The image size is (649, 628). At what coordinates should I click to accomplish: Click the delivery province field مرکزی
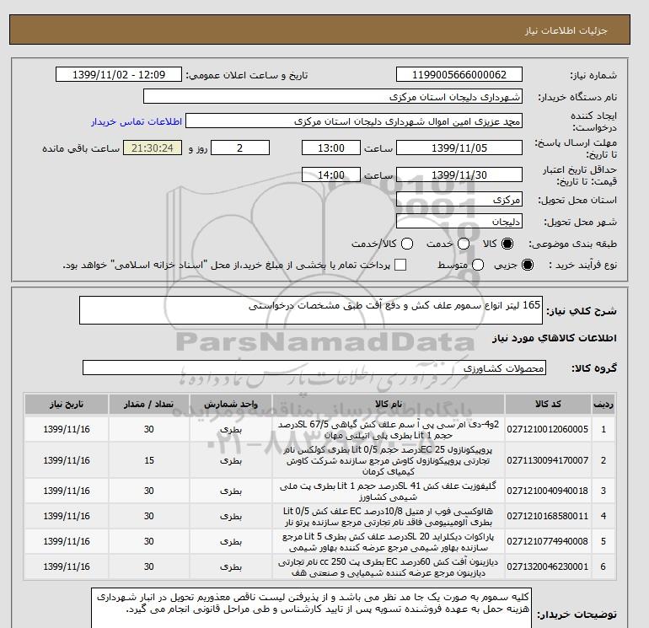click(x=459, y=200)
